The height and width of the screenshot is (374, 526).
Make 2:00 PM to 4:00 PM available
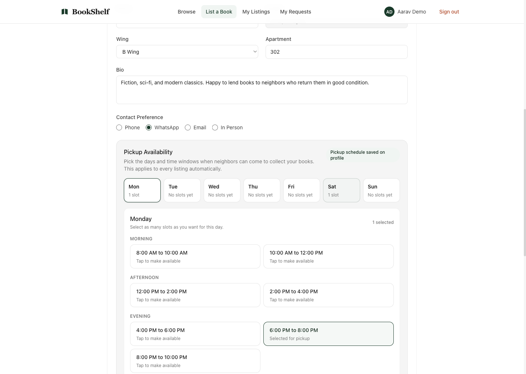click(x=328, y=295)
